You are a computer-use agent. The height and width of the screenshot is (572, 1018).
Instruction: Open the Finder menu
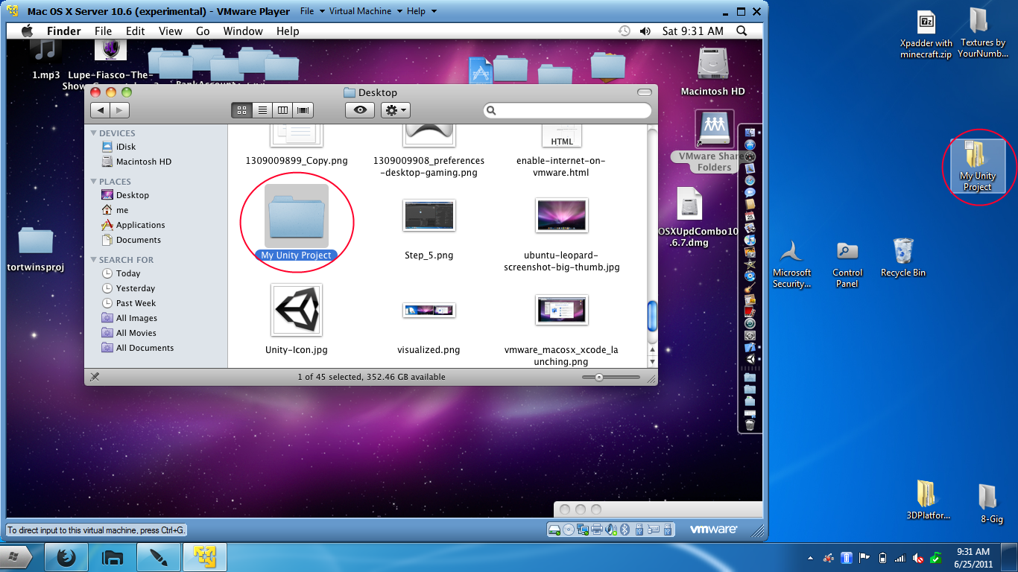64,31
